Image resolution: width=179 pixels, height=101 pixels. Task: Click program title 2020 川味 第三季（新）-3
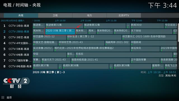pos(49,72)
